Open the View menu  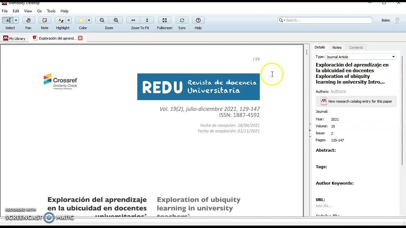(28, 11)
